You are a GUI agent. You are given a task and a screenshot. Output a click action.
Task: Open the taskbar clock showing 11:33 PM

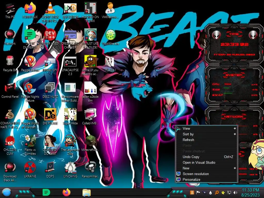pyautogui.click(x=250, y=192)
